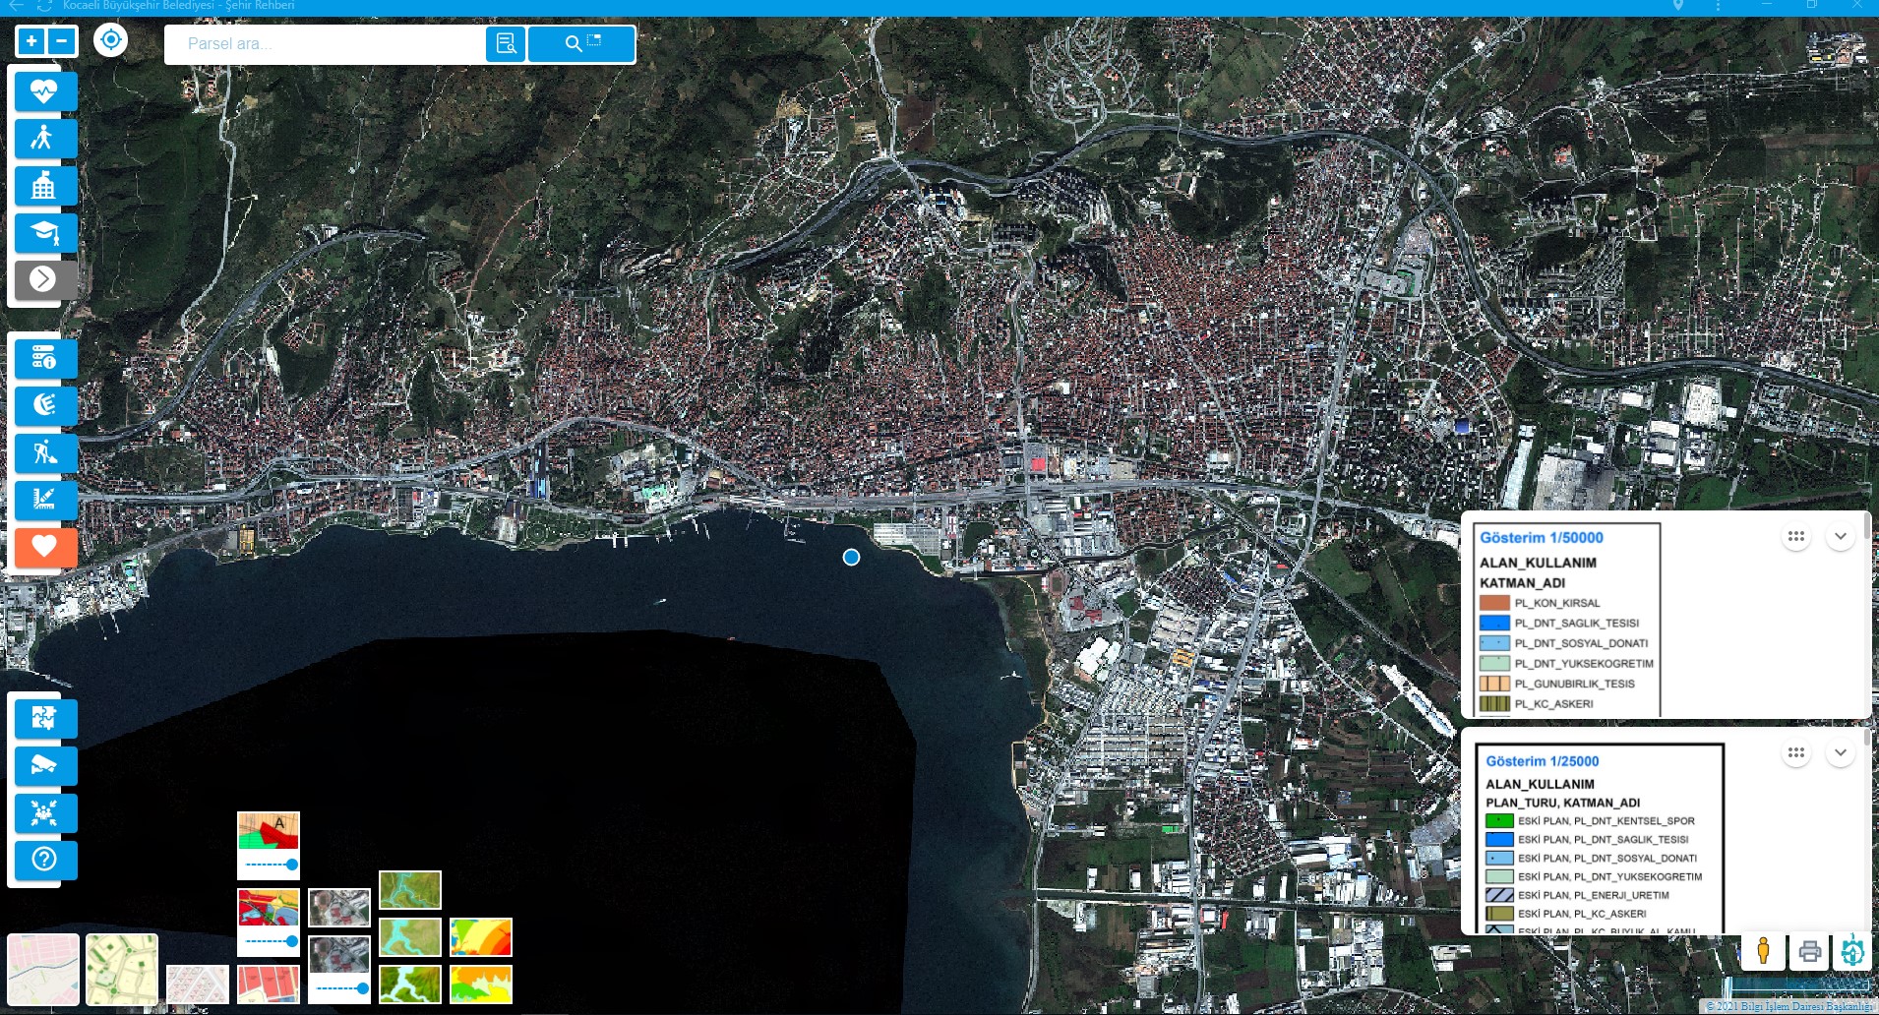The width and height of the screenshot is (1879, 1015).
Task: Locate my position with the target icon
Action: (110, 40)
